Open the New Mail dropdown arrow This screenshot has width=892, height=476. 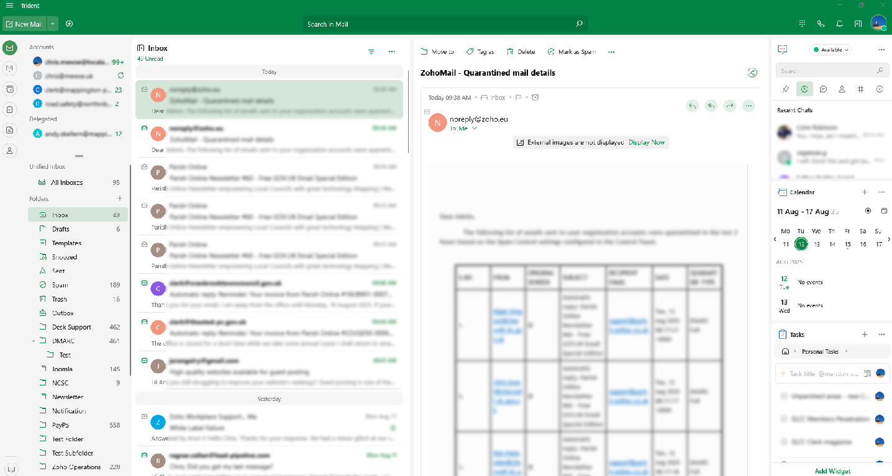(x=53, y=24)
